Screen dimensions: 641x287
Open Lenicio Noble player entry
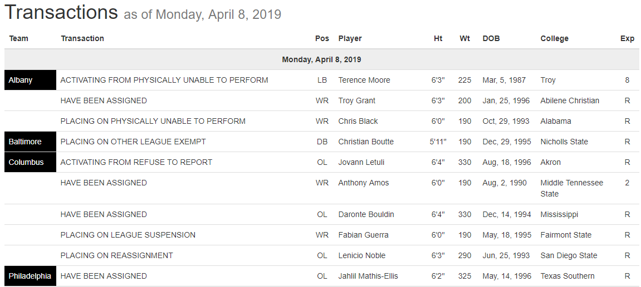362,255
